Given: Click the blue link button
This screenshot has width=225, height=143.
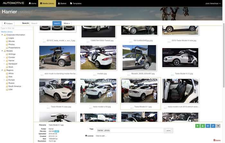Looking at the screenshot, I should coord(213,126).
